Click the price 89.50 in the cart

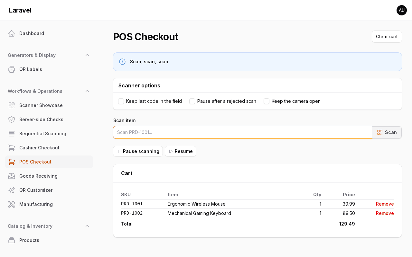pyautogui.click(x=349, y=213)
